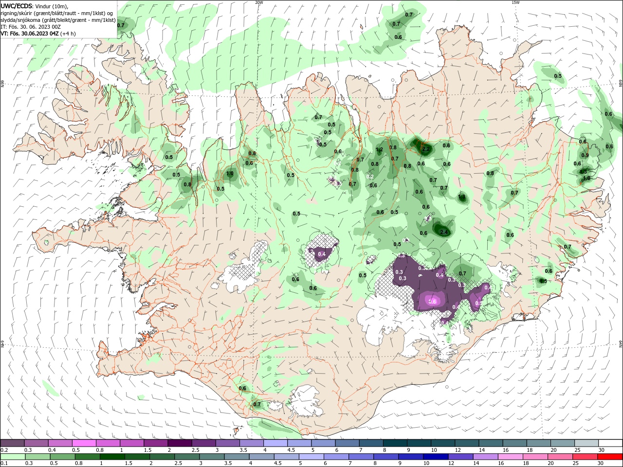The width and height of the screenshot is (623, 467).
Task: Click the grey-teal 14 snow scale swatch
Action: [x=491, y=443]
